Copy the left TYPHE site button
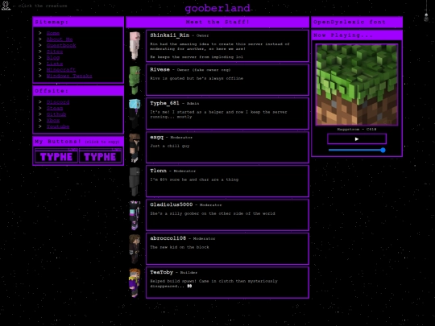 click(56, 156)
